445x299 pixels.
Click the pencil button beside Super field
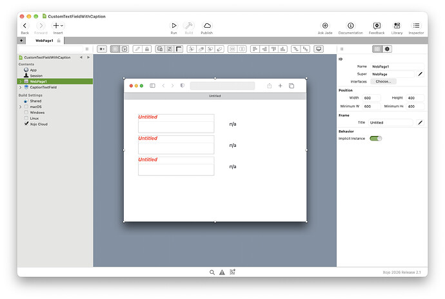[x=420, y=74]
